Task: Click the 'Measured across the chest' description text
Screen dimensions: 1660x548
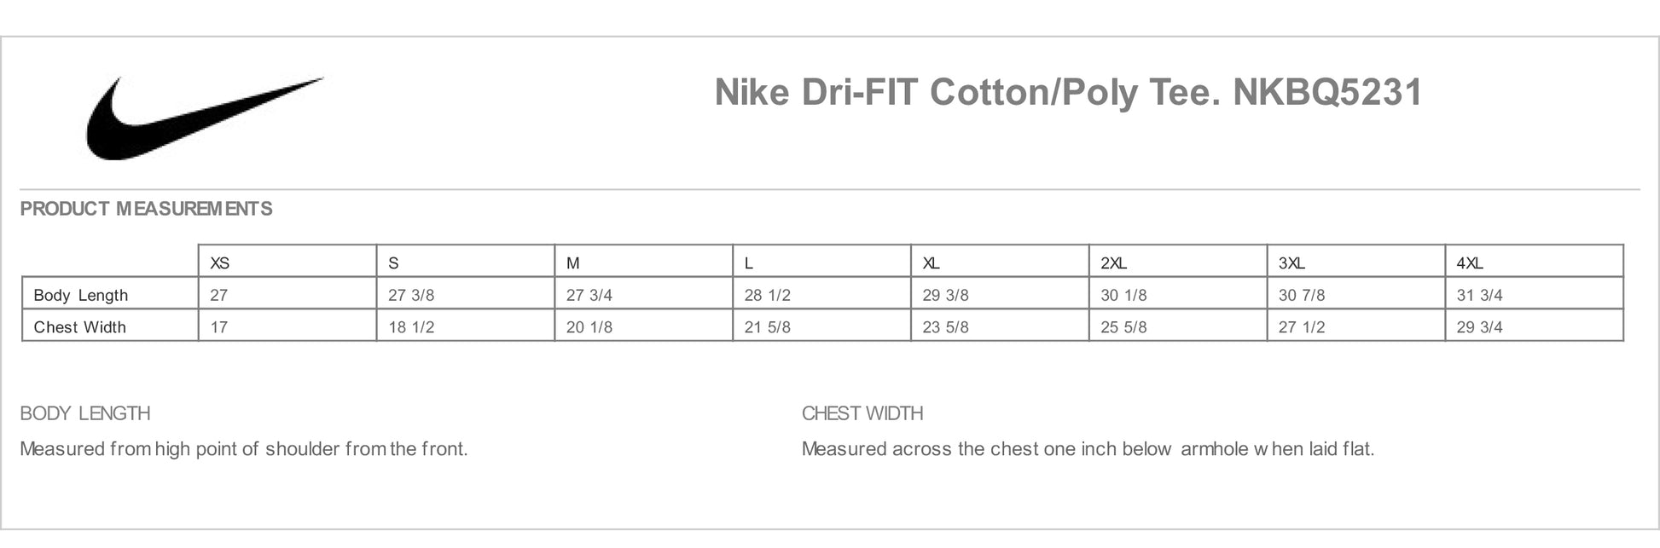Action: coord(1088,449)
